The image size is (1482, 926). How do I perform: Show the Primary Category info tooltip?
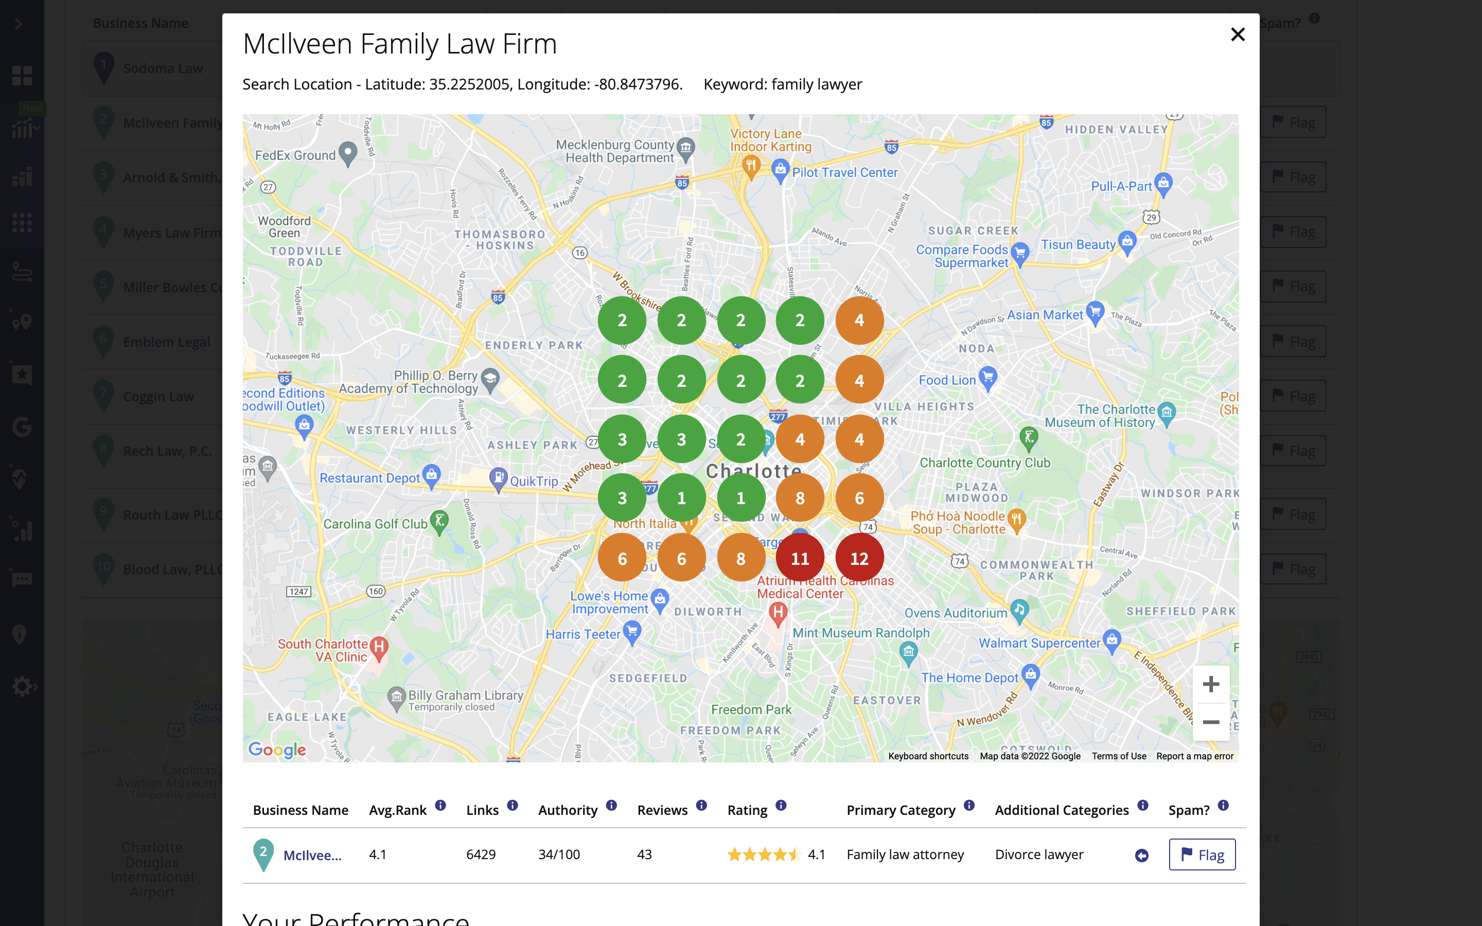click(969, 805)
